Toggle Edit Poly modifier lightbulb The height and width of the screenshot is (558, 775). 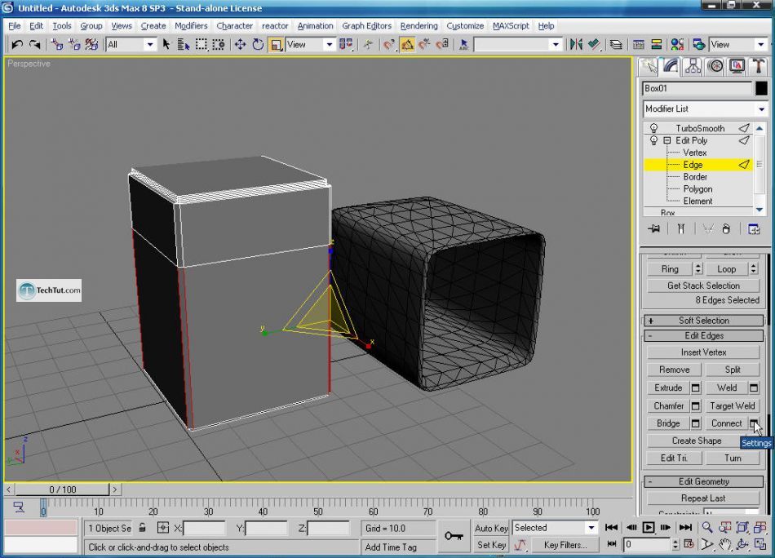click(653, 140)
